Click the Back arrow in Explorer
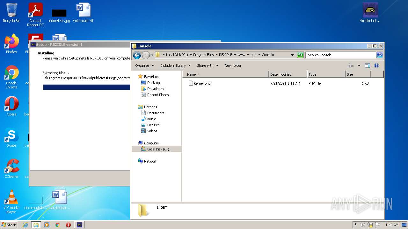The width and height of the screenshot is (408, 229). 137,55
